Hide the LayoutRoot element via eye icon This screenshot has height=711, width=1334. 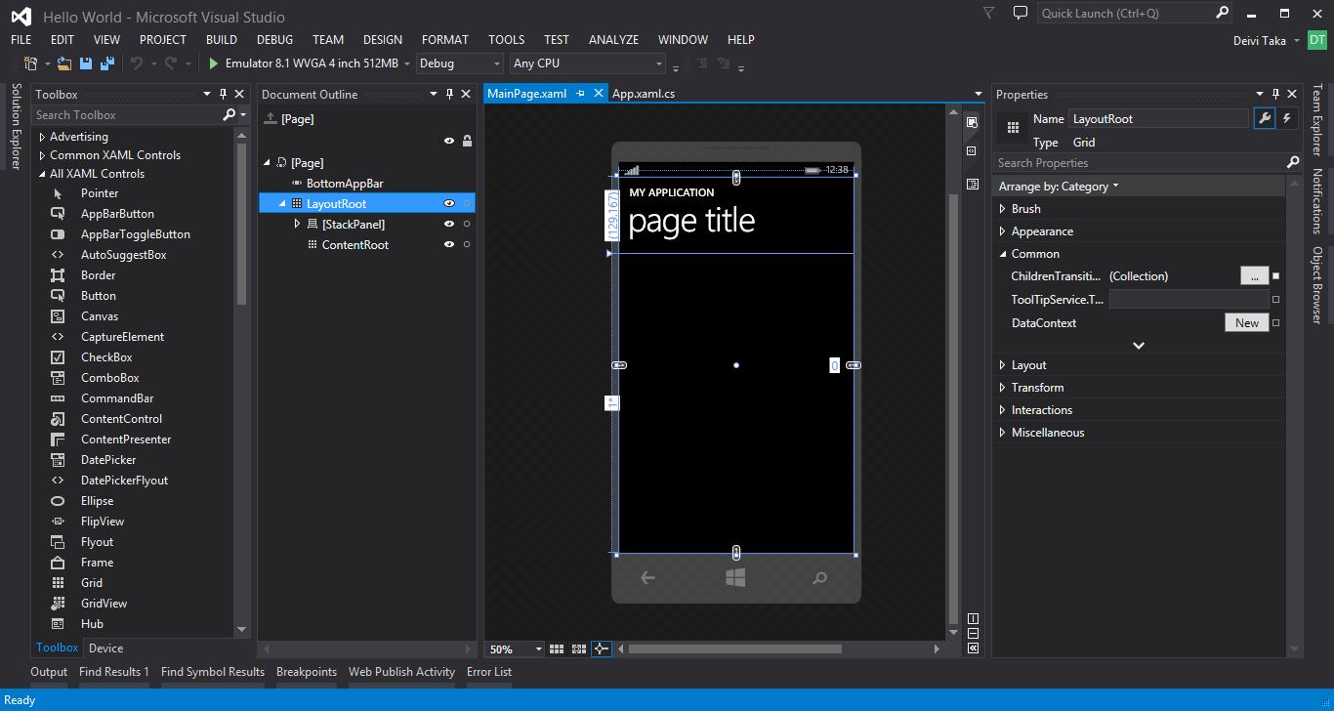[x=449, y=204]
